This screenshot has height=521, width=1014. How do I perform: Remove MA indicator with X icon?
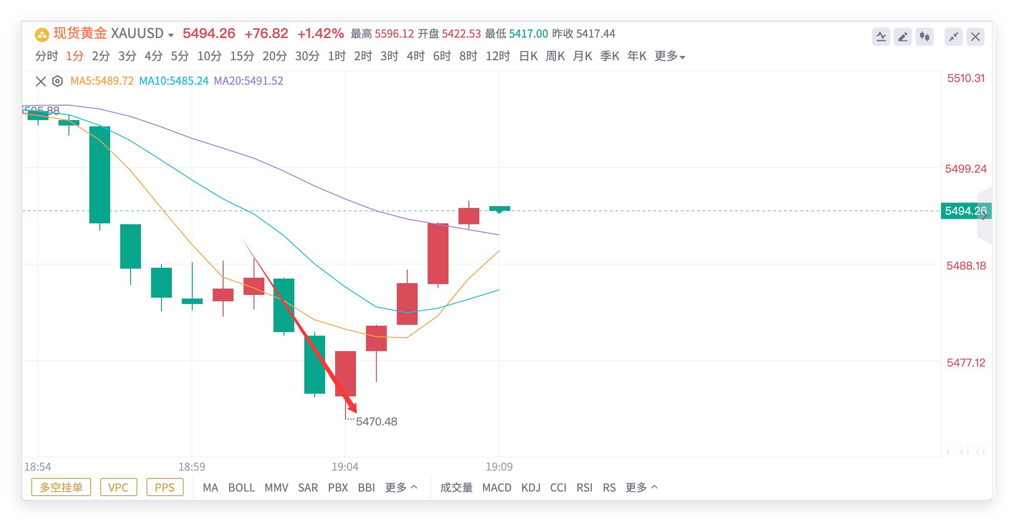coord(41,81)
